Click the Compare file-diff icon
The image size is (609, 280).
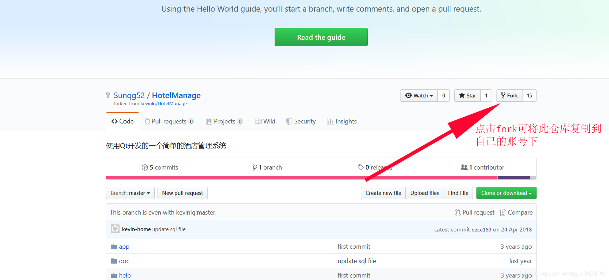(503, 212)
